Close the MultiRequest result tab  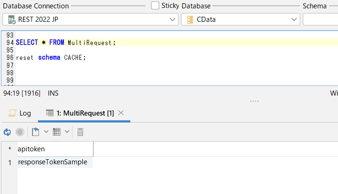(121, 113)
